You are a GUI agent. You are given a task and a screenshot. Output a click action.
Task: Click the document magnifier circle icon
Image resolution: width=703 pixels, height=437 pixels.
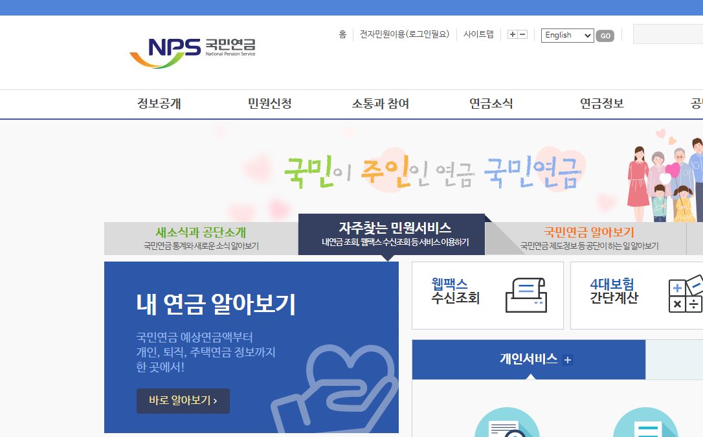pyautogui.click(x=507, y=422)
